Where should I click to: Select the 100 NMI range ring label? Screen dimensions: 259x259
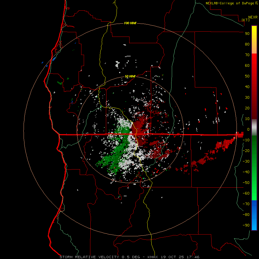pyautogui.click(x=130, y=23)
